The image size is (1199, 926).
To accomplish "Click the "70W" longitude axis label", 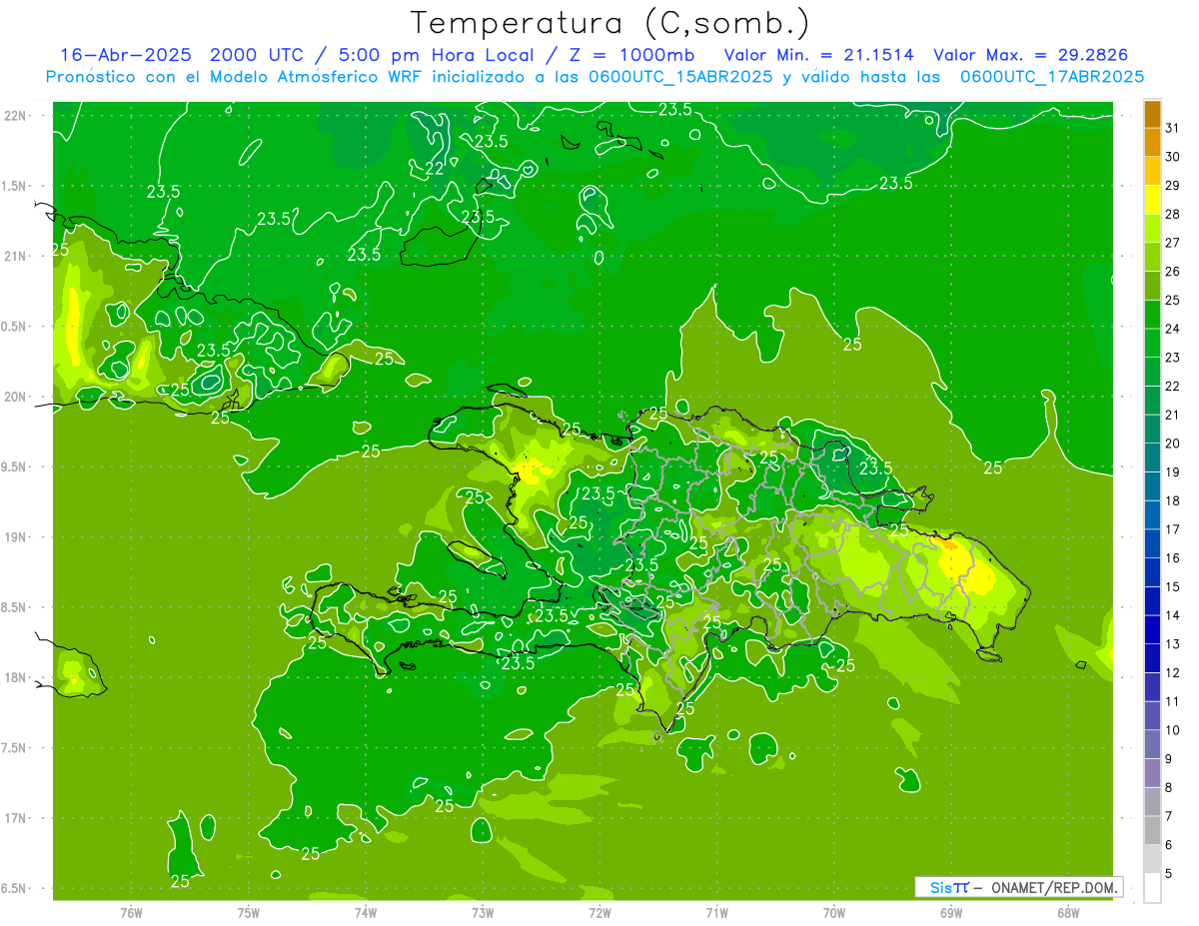I will click(833, 913).
